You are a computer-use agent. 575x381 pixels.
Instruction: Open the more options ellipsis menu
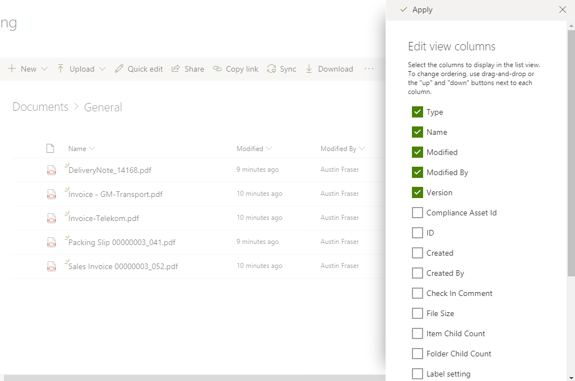click(x=369, y=68)
